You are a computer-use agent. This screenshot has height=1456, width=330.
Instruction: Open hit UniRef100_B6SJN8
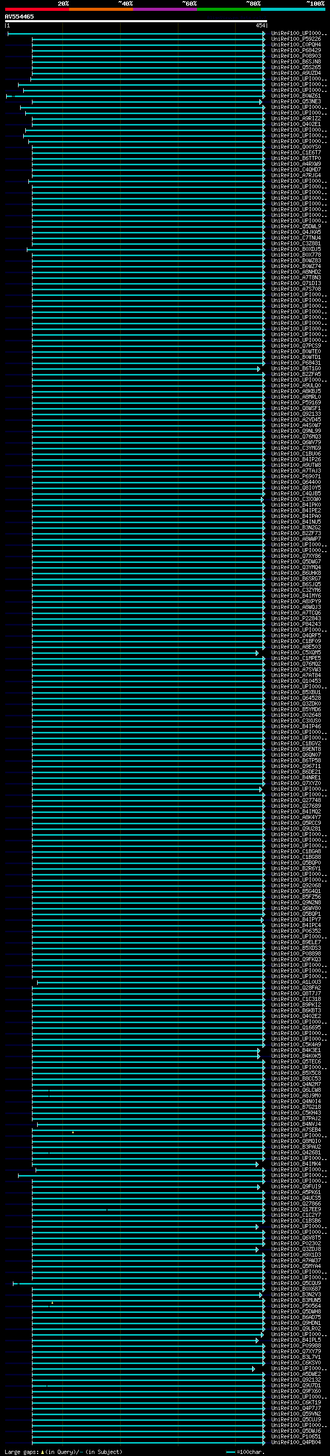tap(296, 61)
